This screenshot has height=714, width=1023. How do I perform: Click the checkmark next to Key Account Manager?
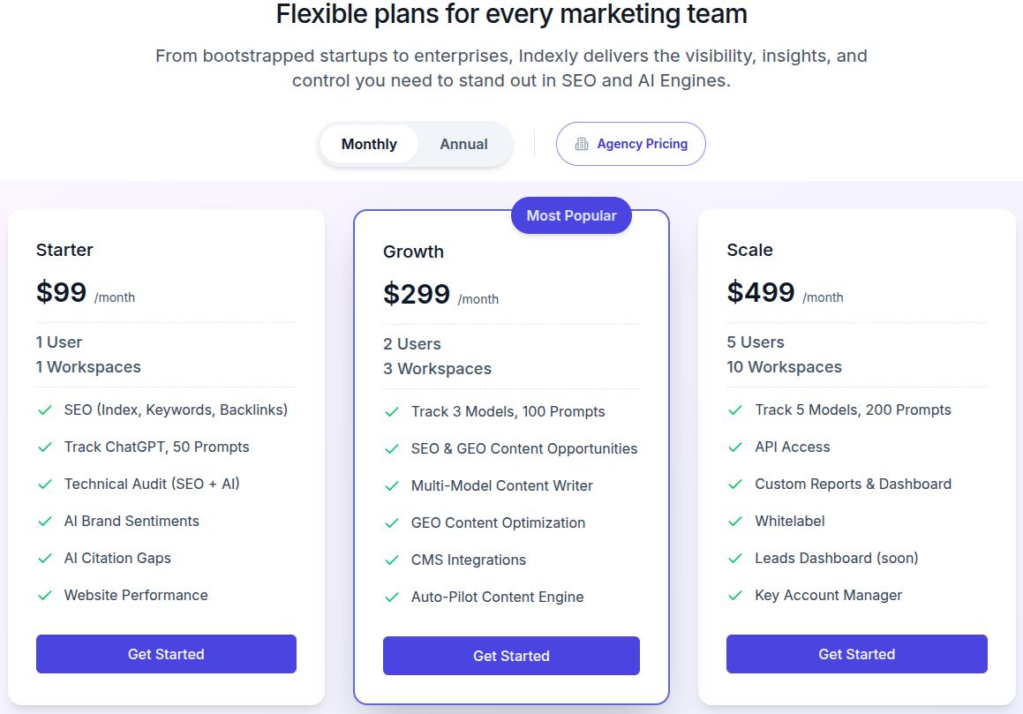pos(736,596)
